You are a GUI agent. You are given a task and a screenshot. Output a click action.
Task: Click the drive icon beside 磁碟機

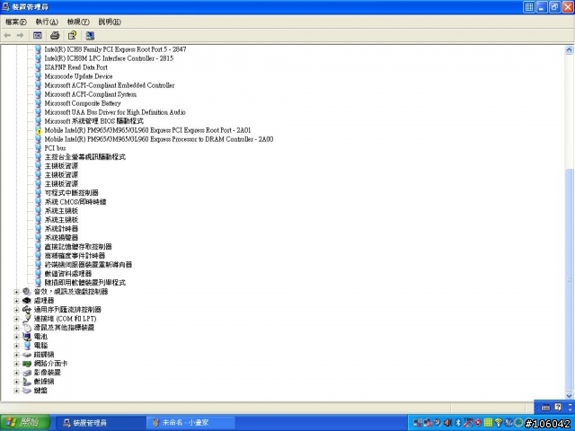[27, 355]
